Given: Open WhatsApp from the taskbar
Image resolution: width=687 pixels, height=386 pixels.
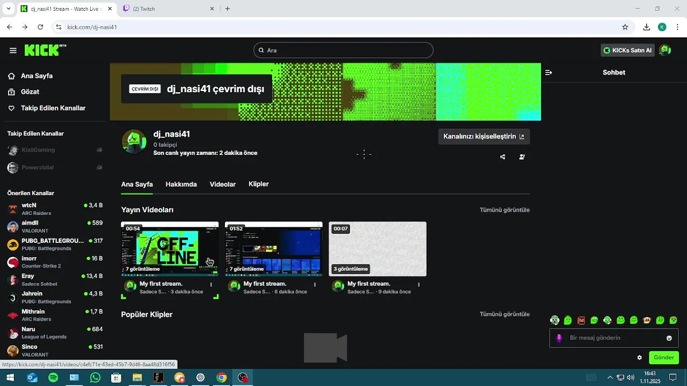Looking at the screenshot, I should pyautogui.click(x=95, y=377).
